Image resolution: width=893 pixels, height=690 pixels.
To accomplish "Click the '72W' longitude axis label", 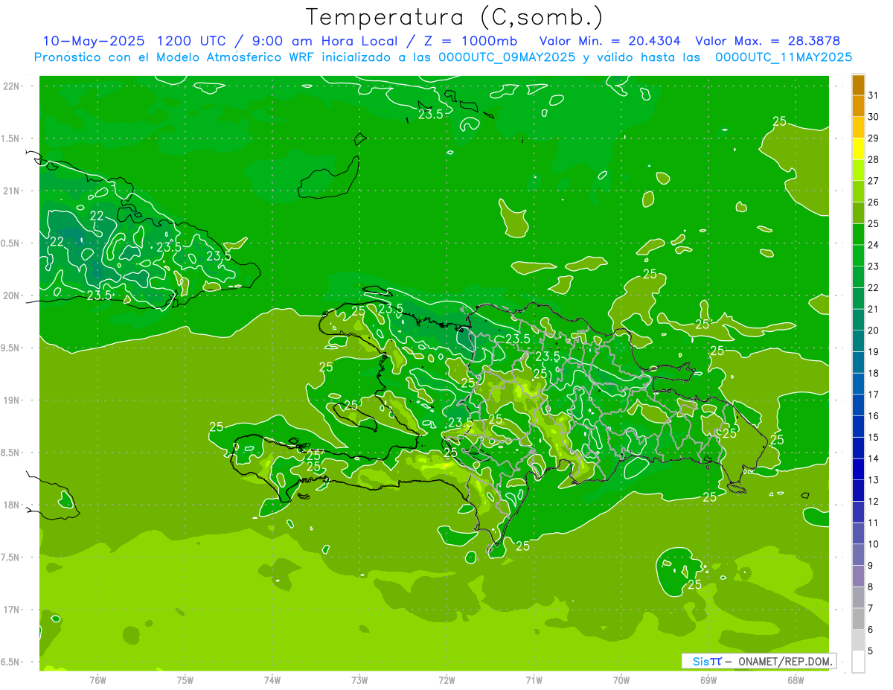I will coord(446,680).
